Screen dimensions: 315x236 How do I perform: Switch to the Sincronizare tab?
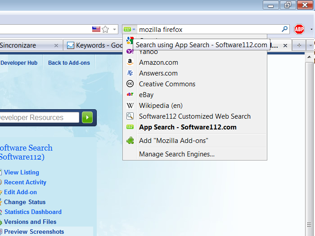tap(26, 45)
